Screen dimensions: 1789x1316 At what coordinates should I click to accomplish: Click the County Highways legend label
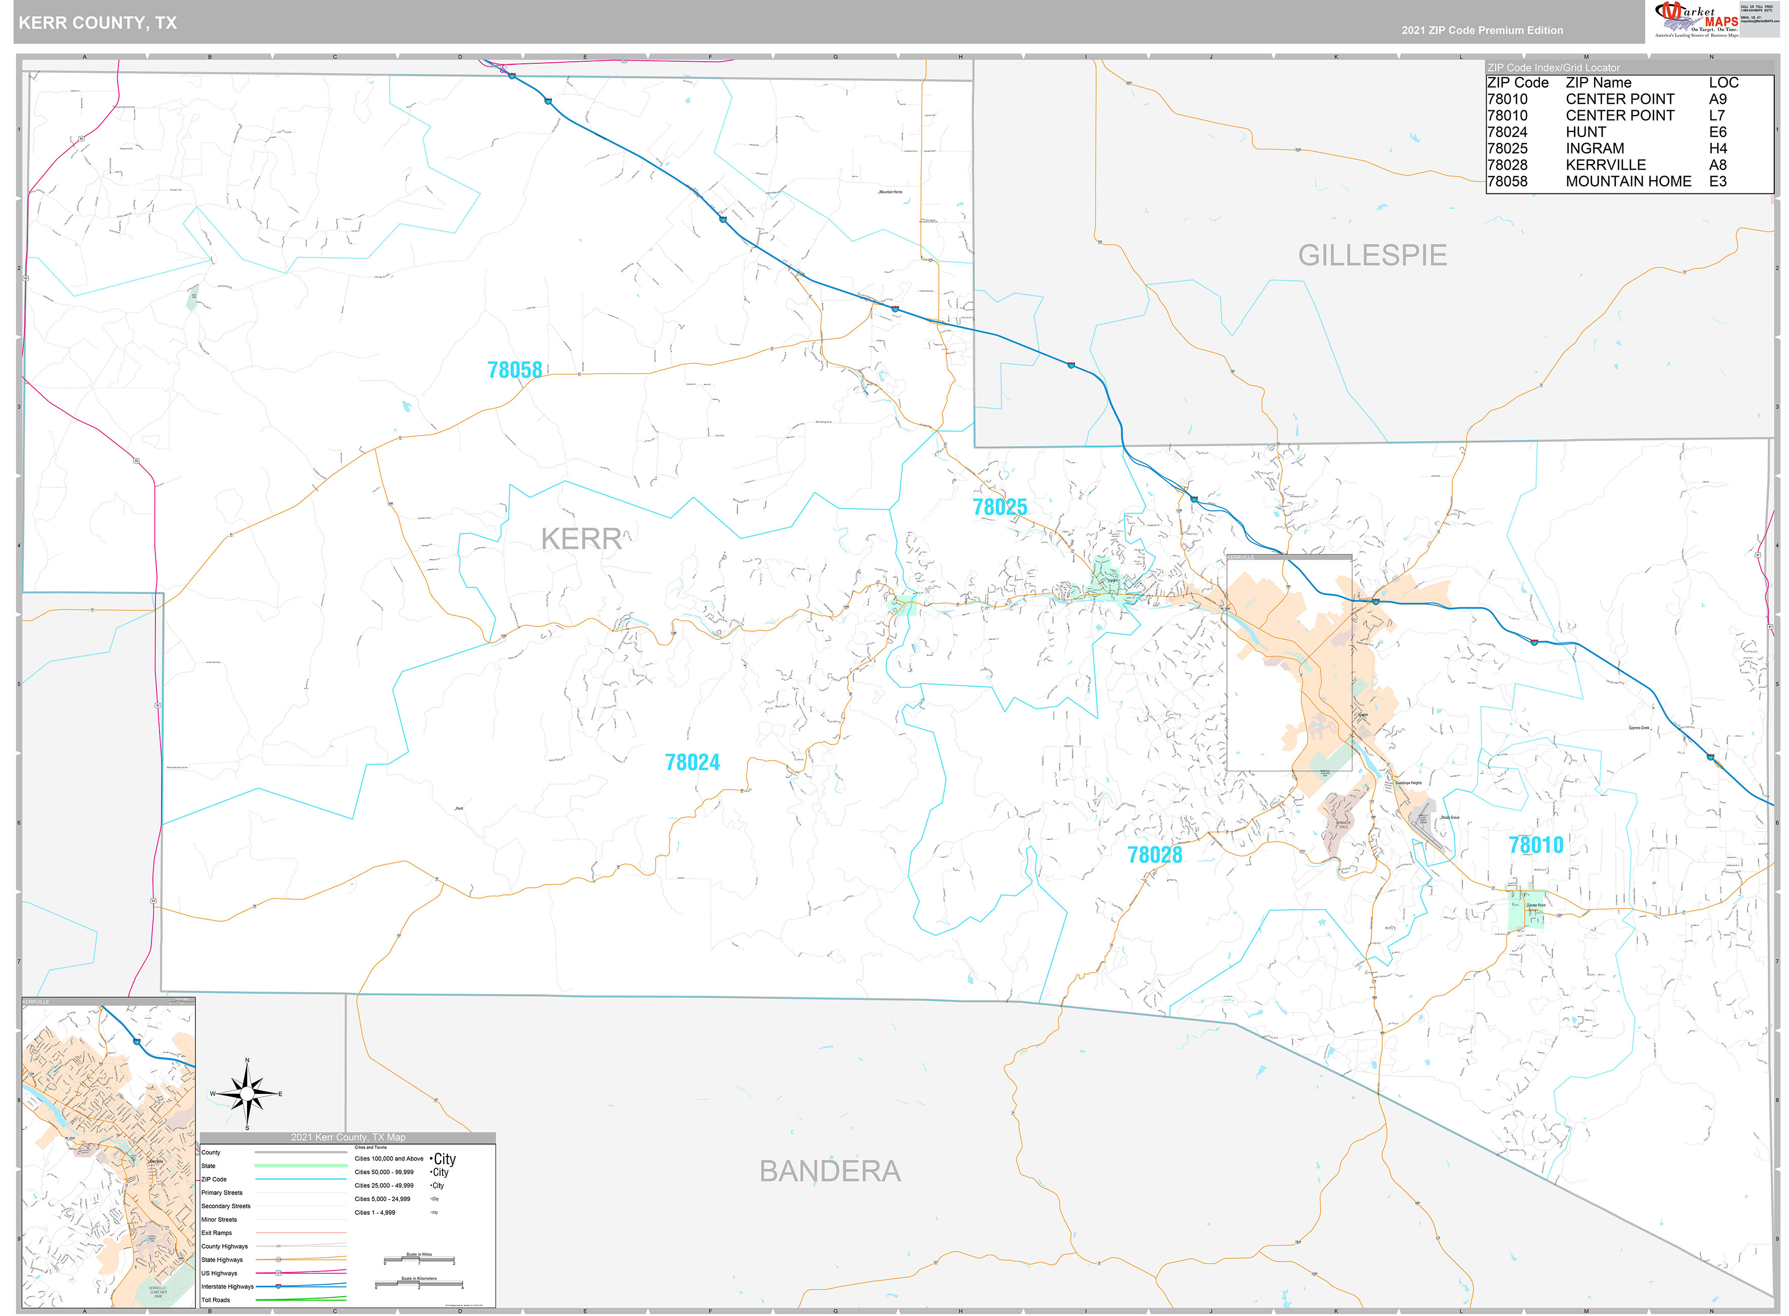[224, 1247]
